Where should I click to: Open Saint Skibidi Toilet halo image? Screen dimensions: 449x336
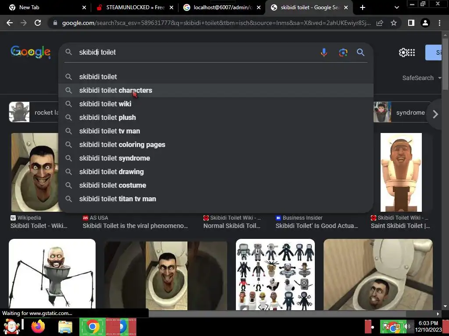(x=401, y=172)
